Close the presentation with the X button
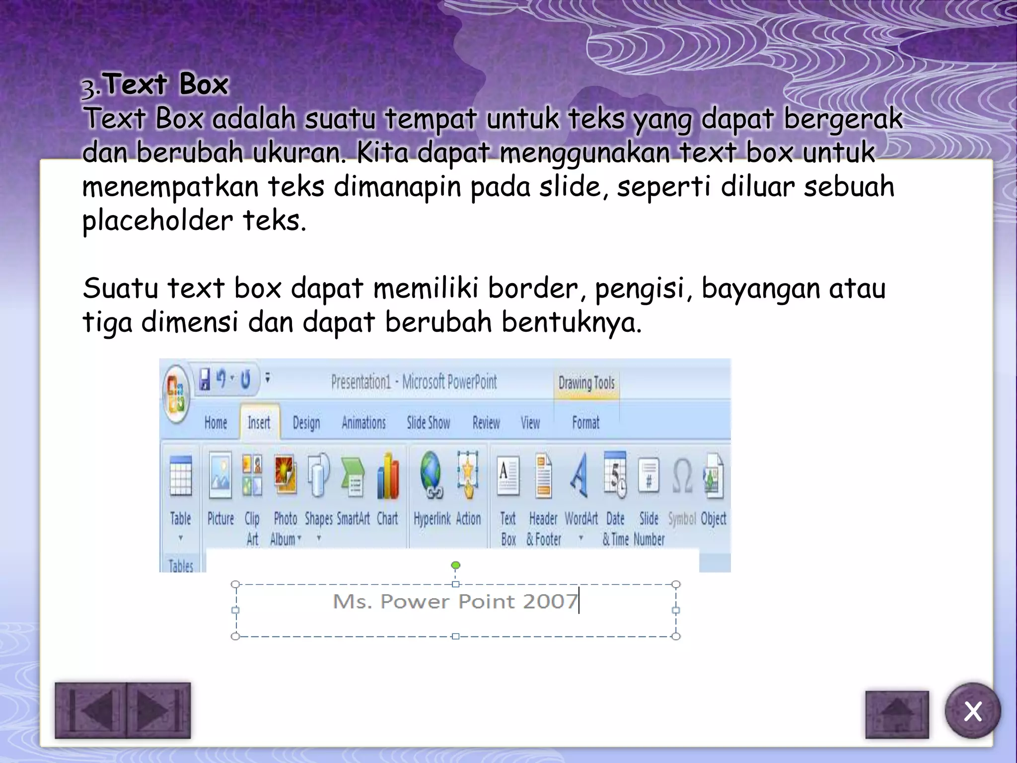 coord(972,711)
